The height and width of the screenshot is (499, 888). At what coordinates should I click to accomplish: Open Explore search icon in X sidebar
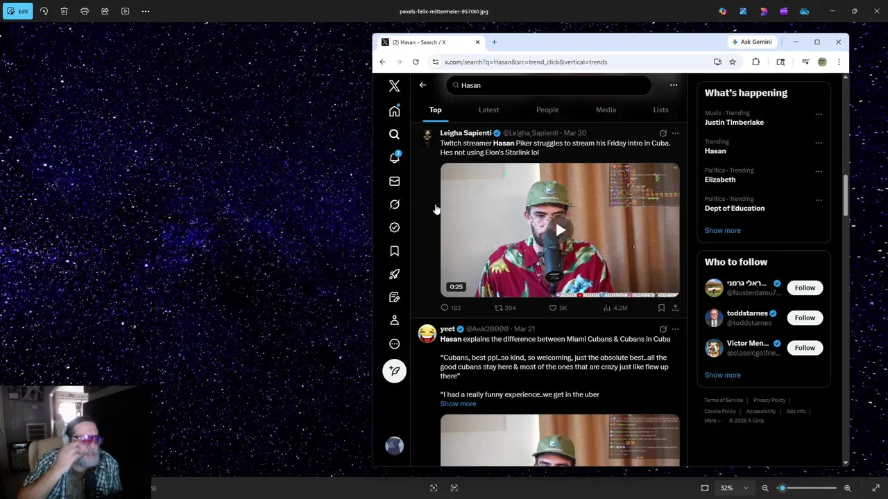click(x=394, y=134)
